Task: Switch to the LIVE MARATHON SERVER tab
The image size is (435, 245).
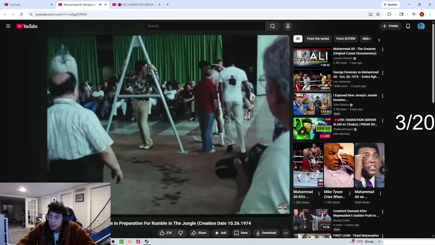Action: (136, 5)
